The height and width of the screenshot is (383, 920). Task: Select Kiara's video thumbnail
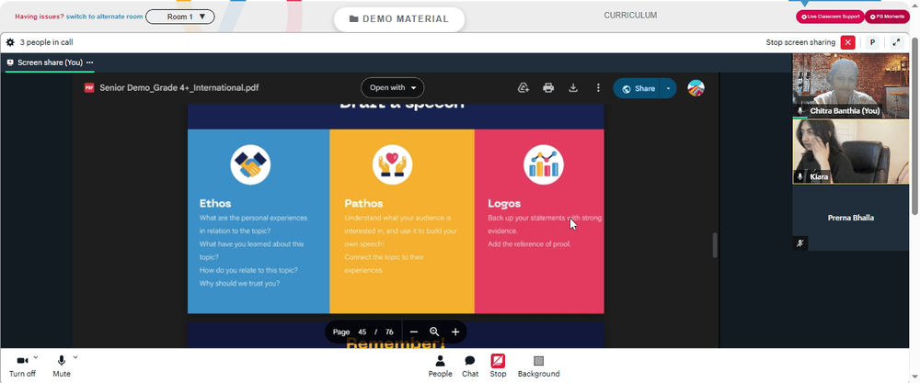(x=851, y=152)
